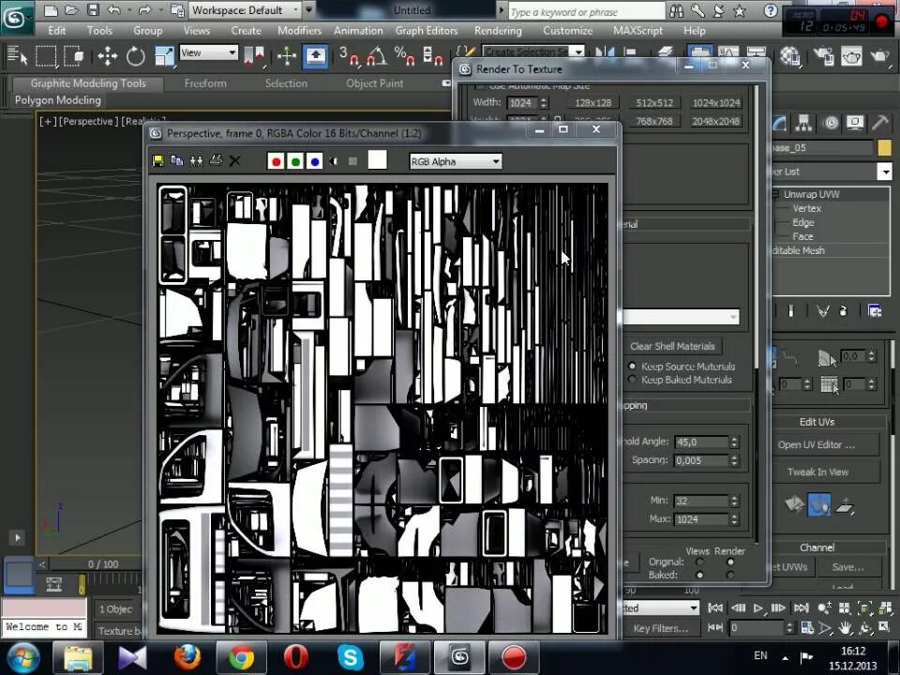Select the Rectangular Selection Region tool
Screen dimensions: 900x675
click(x=46, y=56)
